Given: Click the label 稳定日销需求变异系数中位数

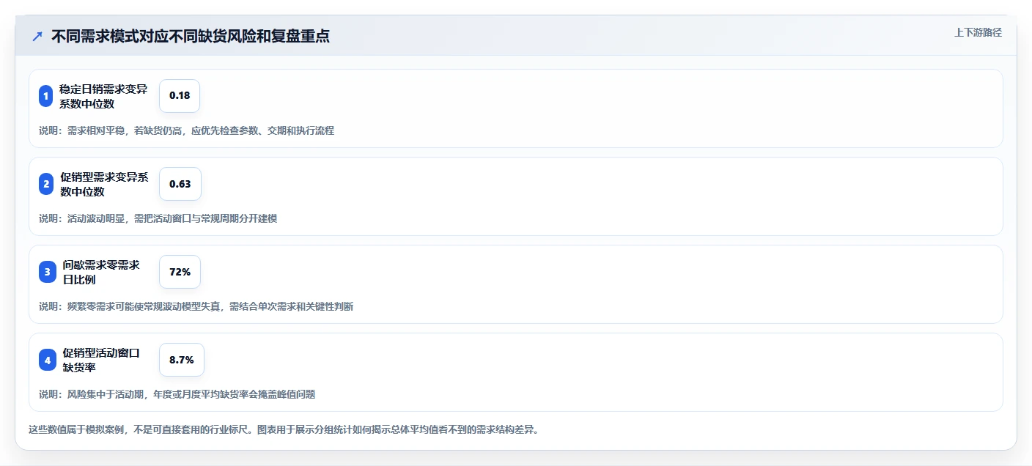Looking at the screenshot, I should 103,96.
